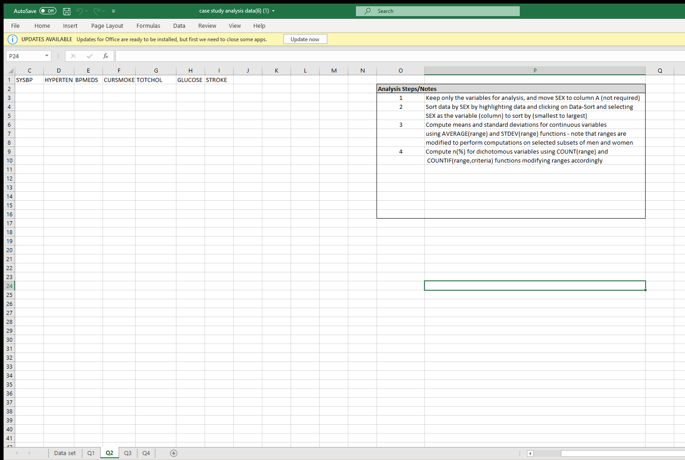Open the File menu

pos(15,26)
